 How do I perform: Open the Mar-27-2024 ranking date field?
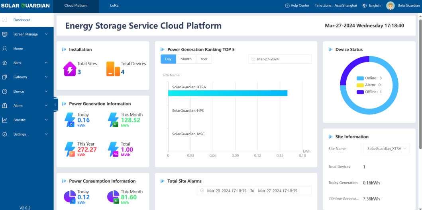[x=280, y=59]
